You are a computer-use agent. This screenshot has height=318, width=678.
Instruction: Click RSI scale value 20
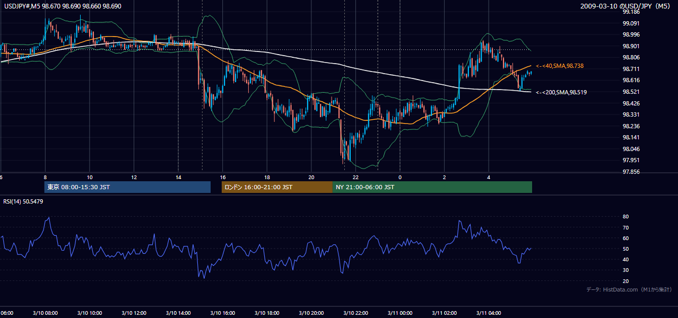point(626,281)
